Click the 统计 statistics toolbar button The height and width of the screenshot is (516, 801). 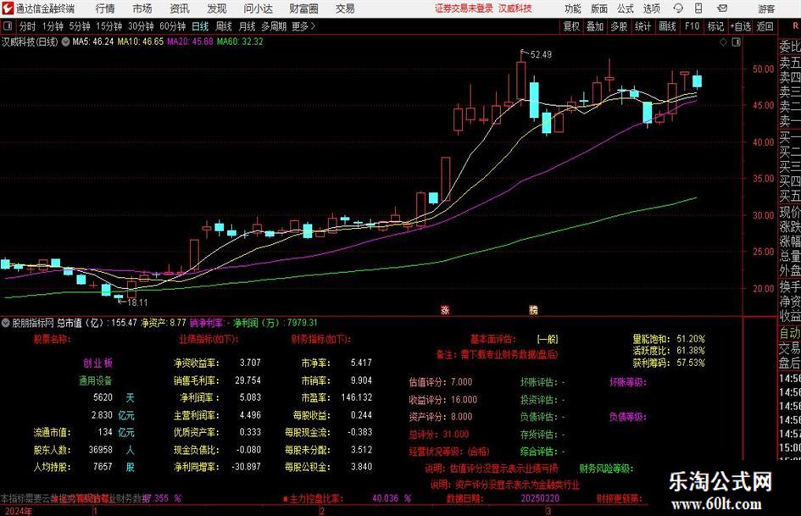[642, 26]
